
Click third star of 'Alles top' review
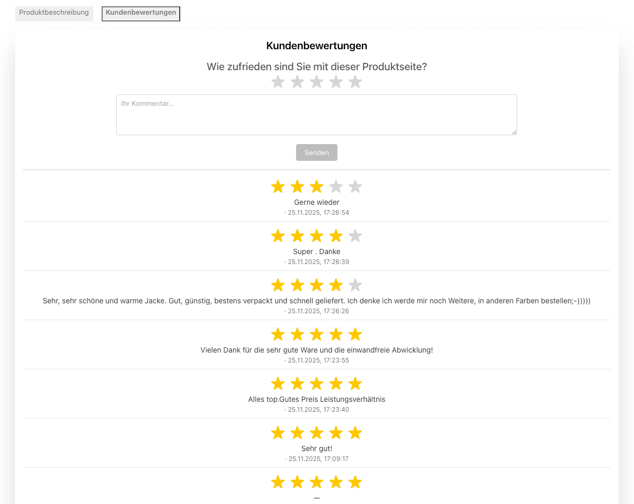click(316, 384)
